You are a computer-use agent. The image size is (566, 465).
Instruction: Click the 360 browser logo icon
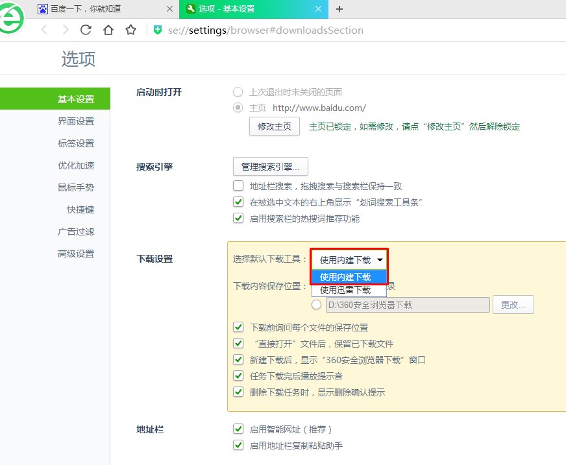11,18
